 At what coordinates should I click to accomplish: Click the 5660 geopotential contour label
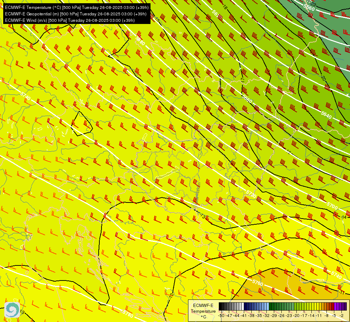point(247,98)
